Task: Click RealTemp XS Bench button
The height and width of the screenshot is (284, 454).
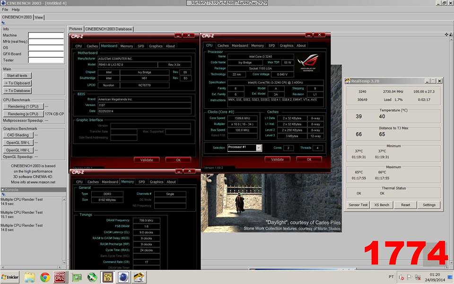Action: [382, 205]
